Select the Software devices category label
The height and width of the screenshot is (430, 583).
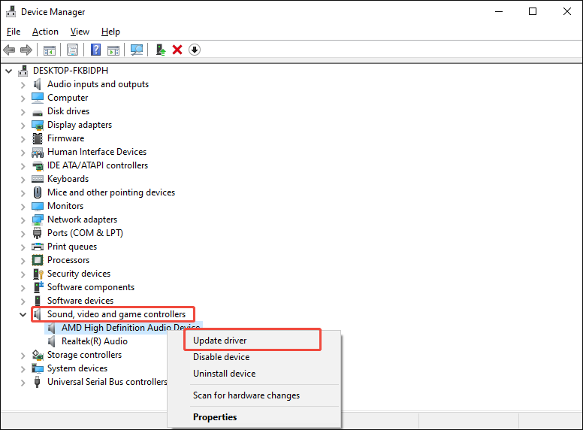[80, 301]
